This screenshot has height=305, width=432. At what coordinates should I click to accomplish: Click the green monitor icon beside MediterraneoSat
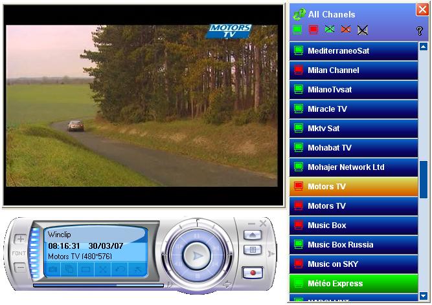pyautogui.click(x=299, y=50)
